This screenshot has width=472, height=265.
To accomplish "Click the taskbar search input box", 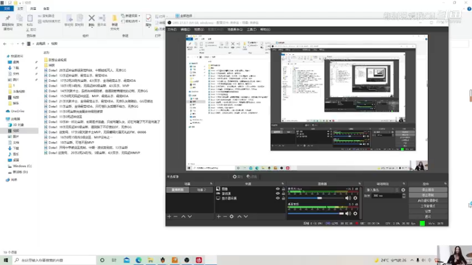I will (x=54, y=260).
